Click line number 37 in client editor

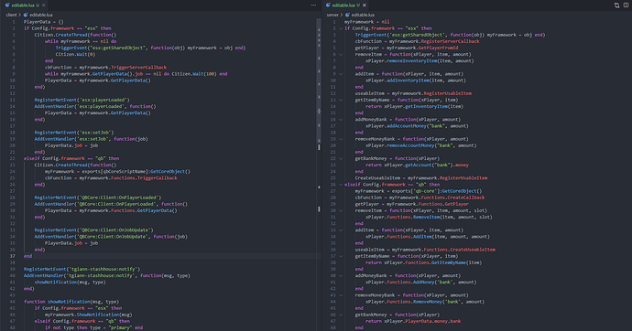point(13,256)
